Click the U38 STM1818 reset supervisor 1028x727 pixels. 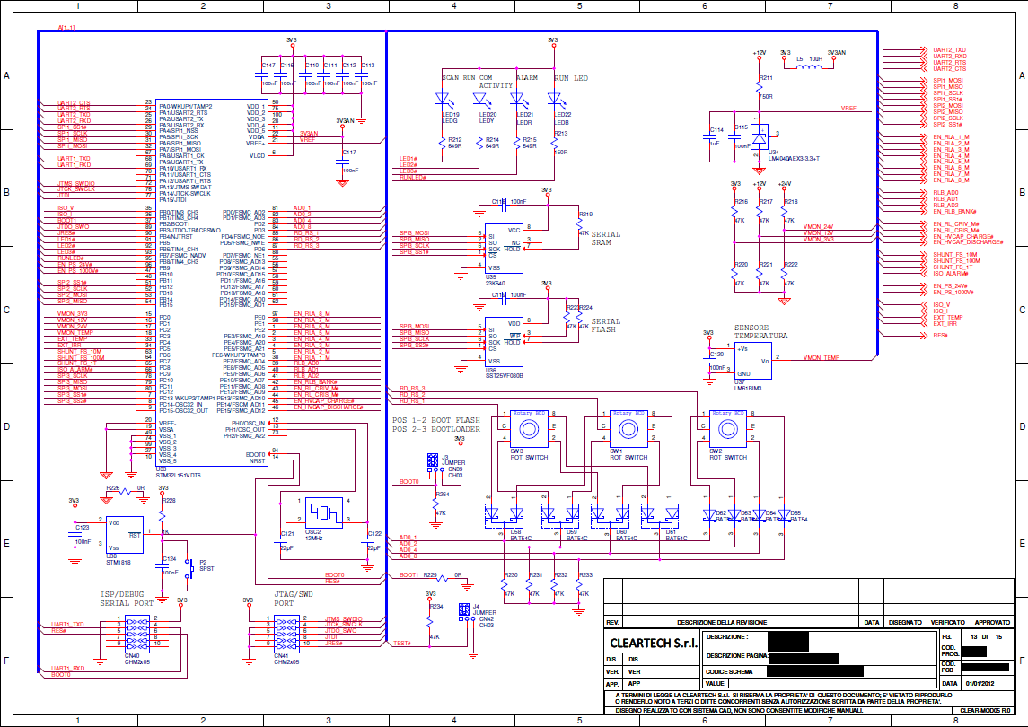[x=124, y=535]
